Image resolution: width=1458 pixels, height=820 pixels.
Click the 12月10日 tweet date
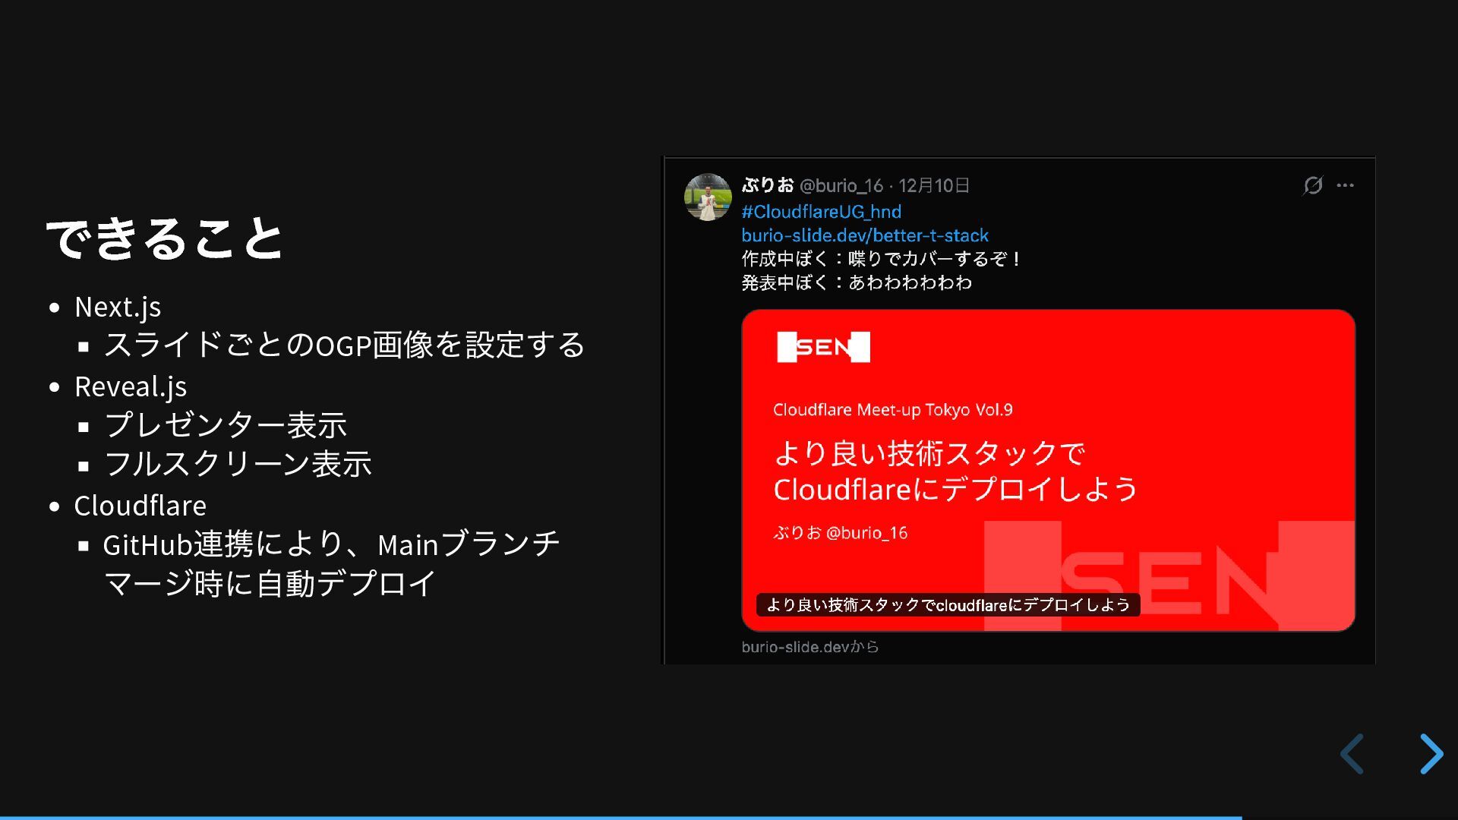pyautogui.click(x=934, y=186)
